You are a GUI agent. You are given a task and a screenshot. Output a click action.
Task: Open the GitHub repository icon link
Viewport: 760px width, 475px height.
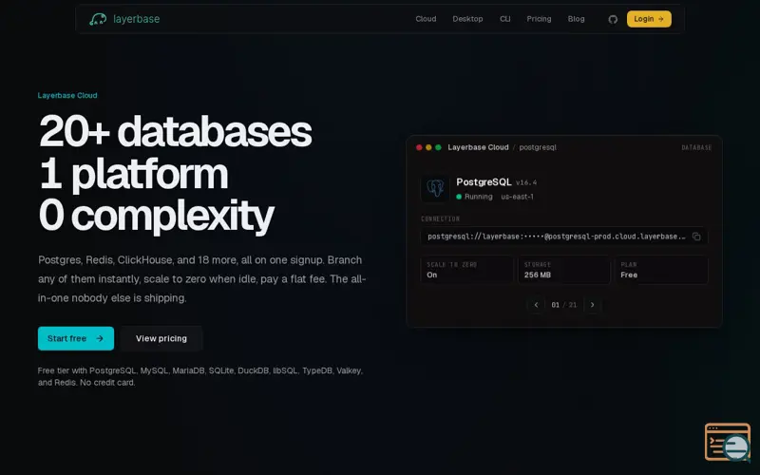coord(613,19)
